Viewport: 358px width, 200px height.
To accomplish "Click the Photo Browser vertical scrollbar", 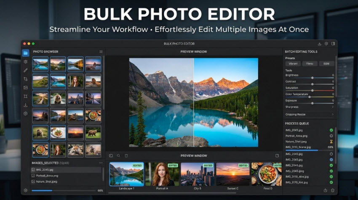I will tap(104, 83).
